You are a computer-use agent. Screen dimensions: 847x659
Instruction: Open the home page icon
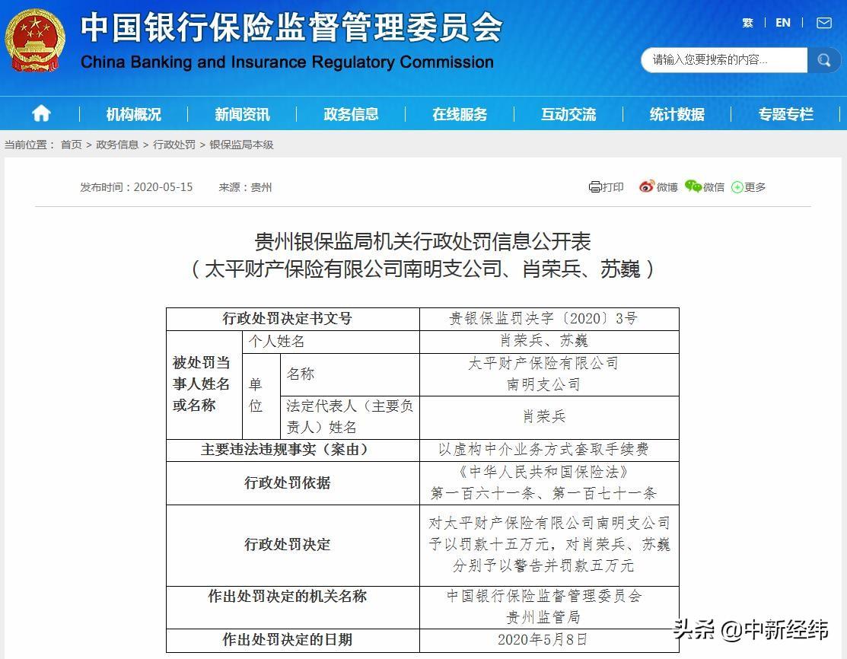click(41, 113)
